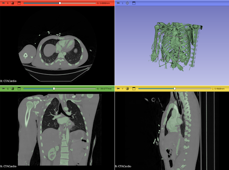
Task: Click B: CTACardio label in sagittal view
Action: [x=123, y=166]
